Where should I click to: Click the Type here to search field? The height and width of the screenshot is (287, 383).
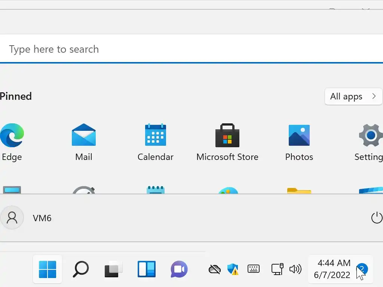pyautogui.click(x=191, y=49)
